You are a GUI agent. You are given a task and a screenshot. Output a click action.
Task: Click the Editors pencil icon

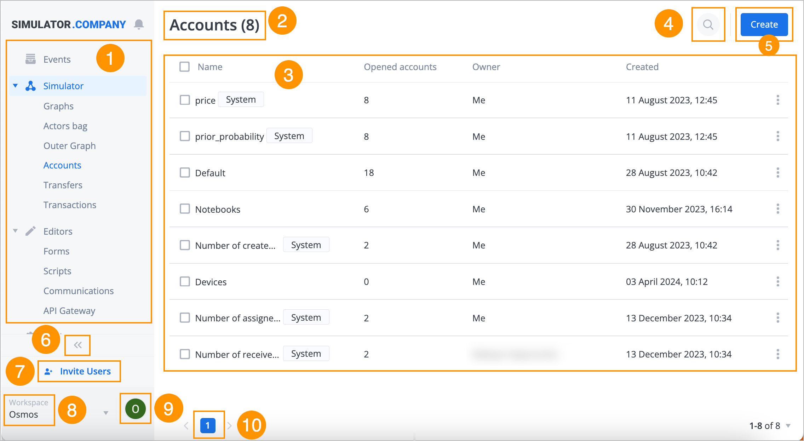(x=30, y=231)
